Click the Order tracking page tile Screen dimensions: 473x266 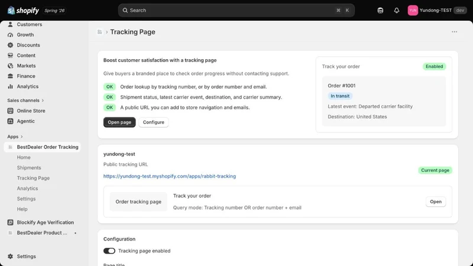(x=138, y=202)
